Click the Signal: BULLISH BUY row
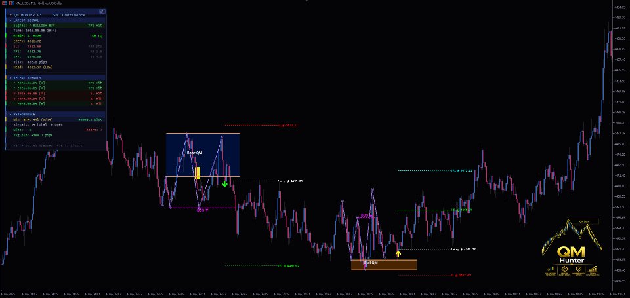Image resolution: width=630 pixels, height=298 pixels. tap(56, 26)
